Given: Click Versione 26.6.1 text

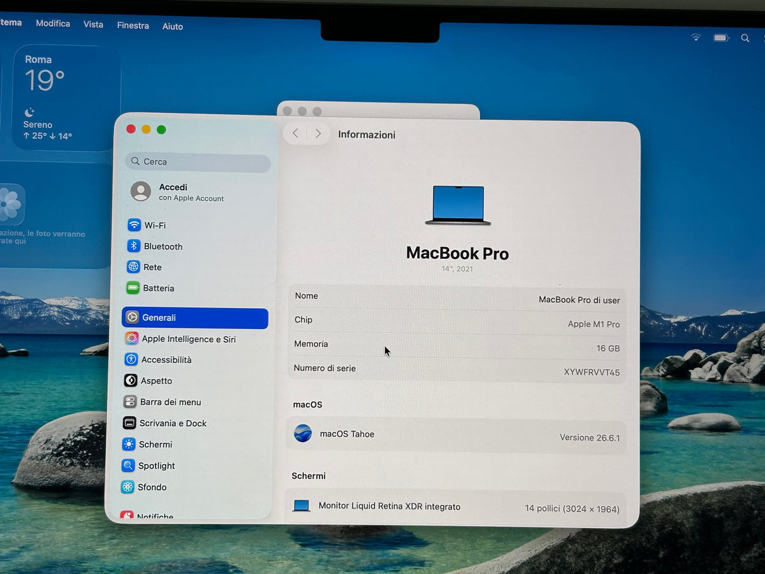Looking at the screenshot, I should (x=590, y=438).
